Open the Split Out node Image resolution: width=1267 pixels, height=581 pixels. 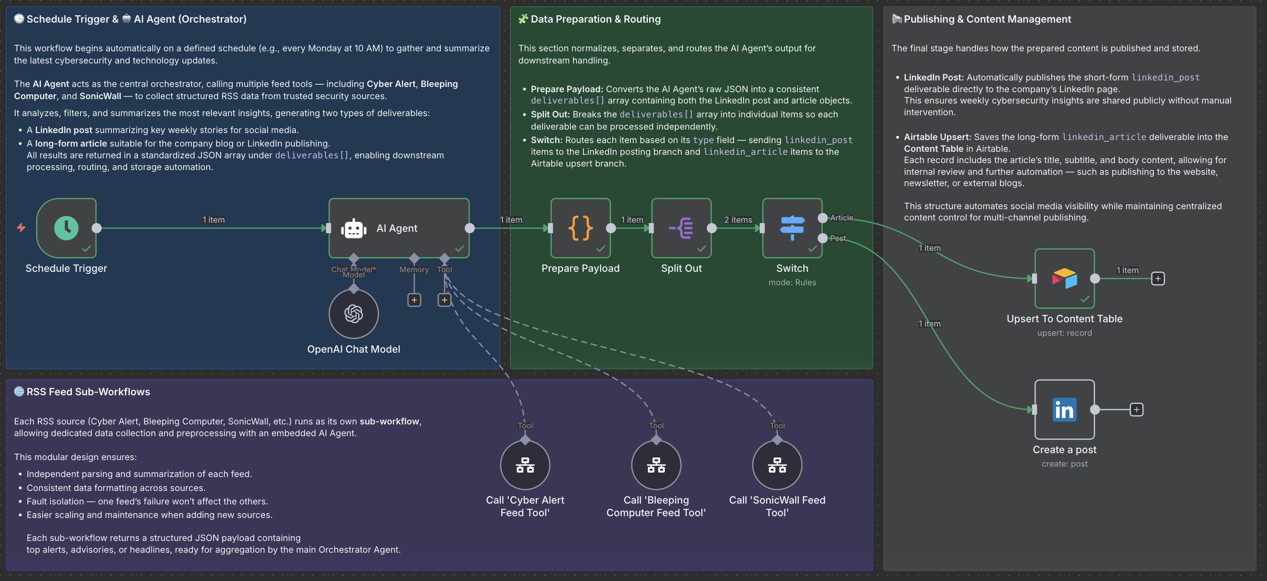click(x=681, y=228)
